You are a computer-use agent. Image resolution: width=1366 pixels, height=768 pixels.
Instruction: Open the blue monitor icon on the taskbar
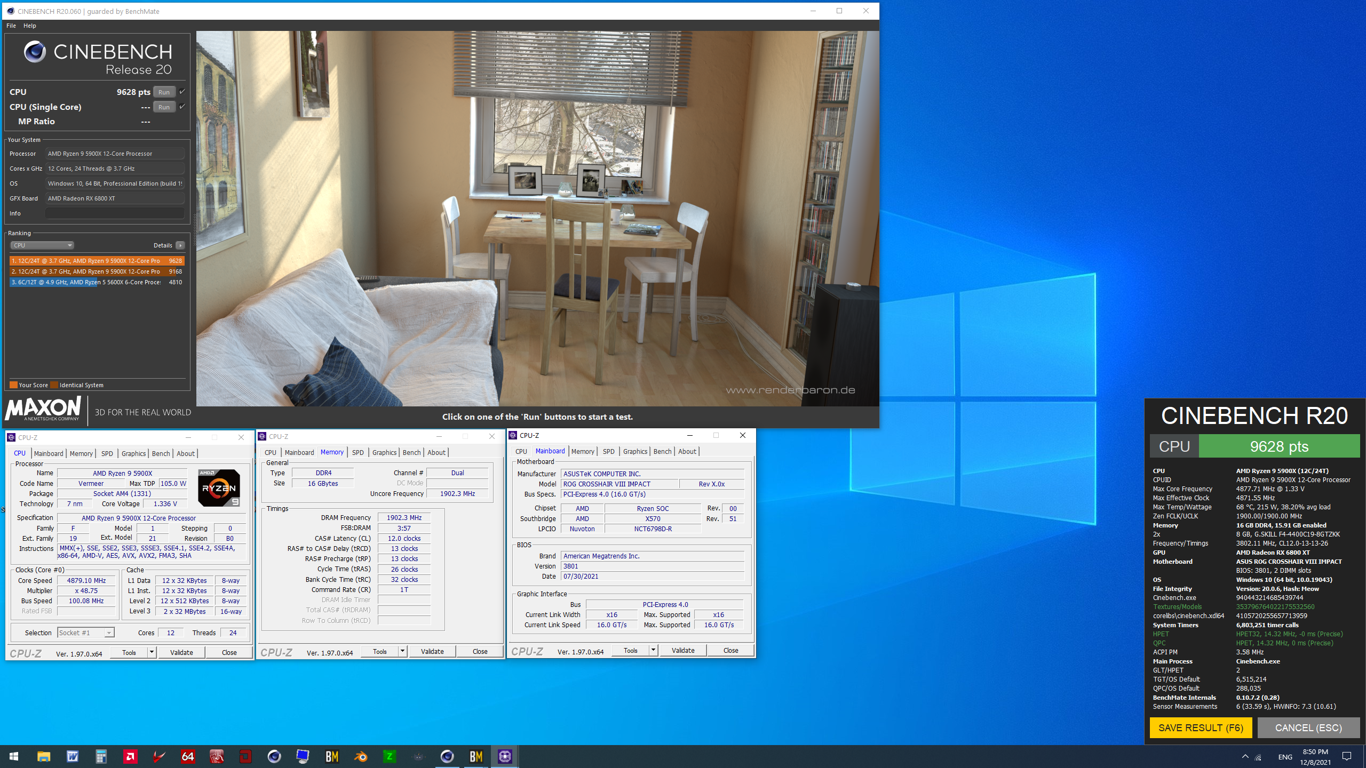click(303, 756)
